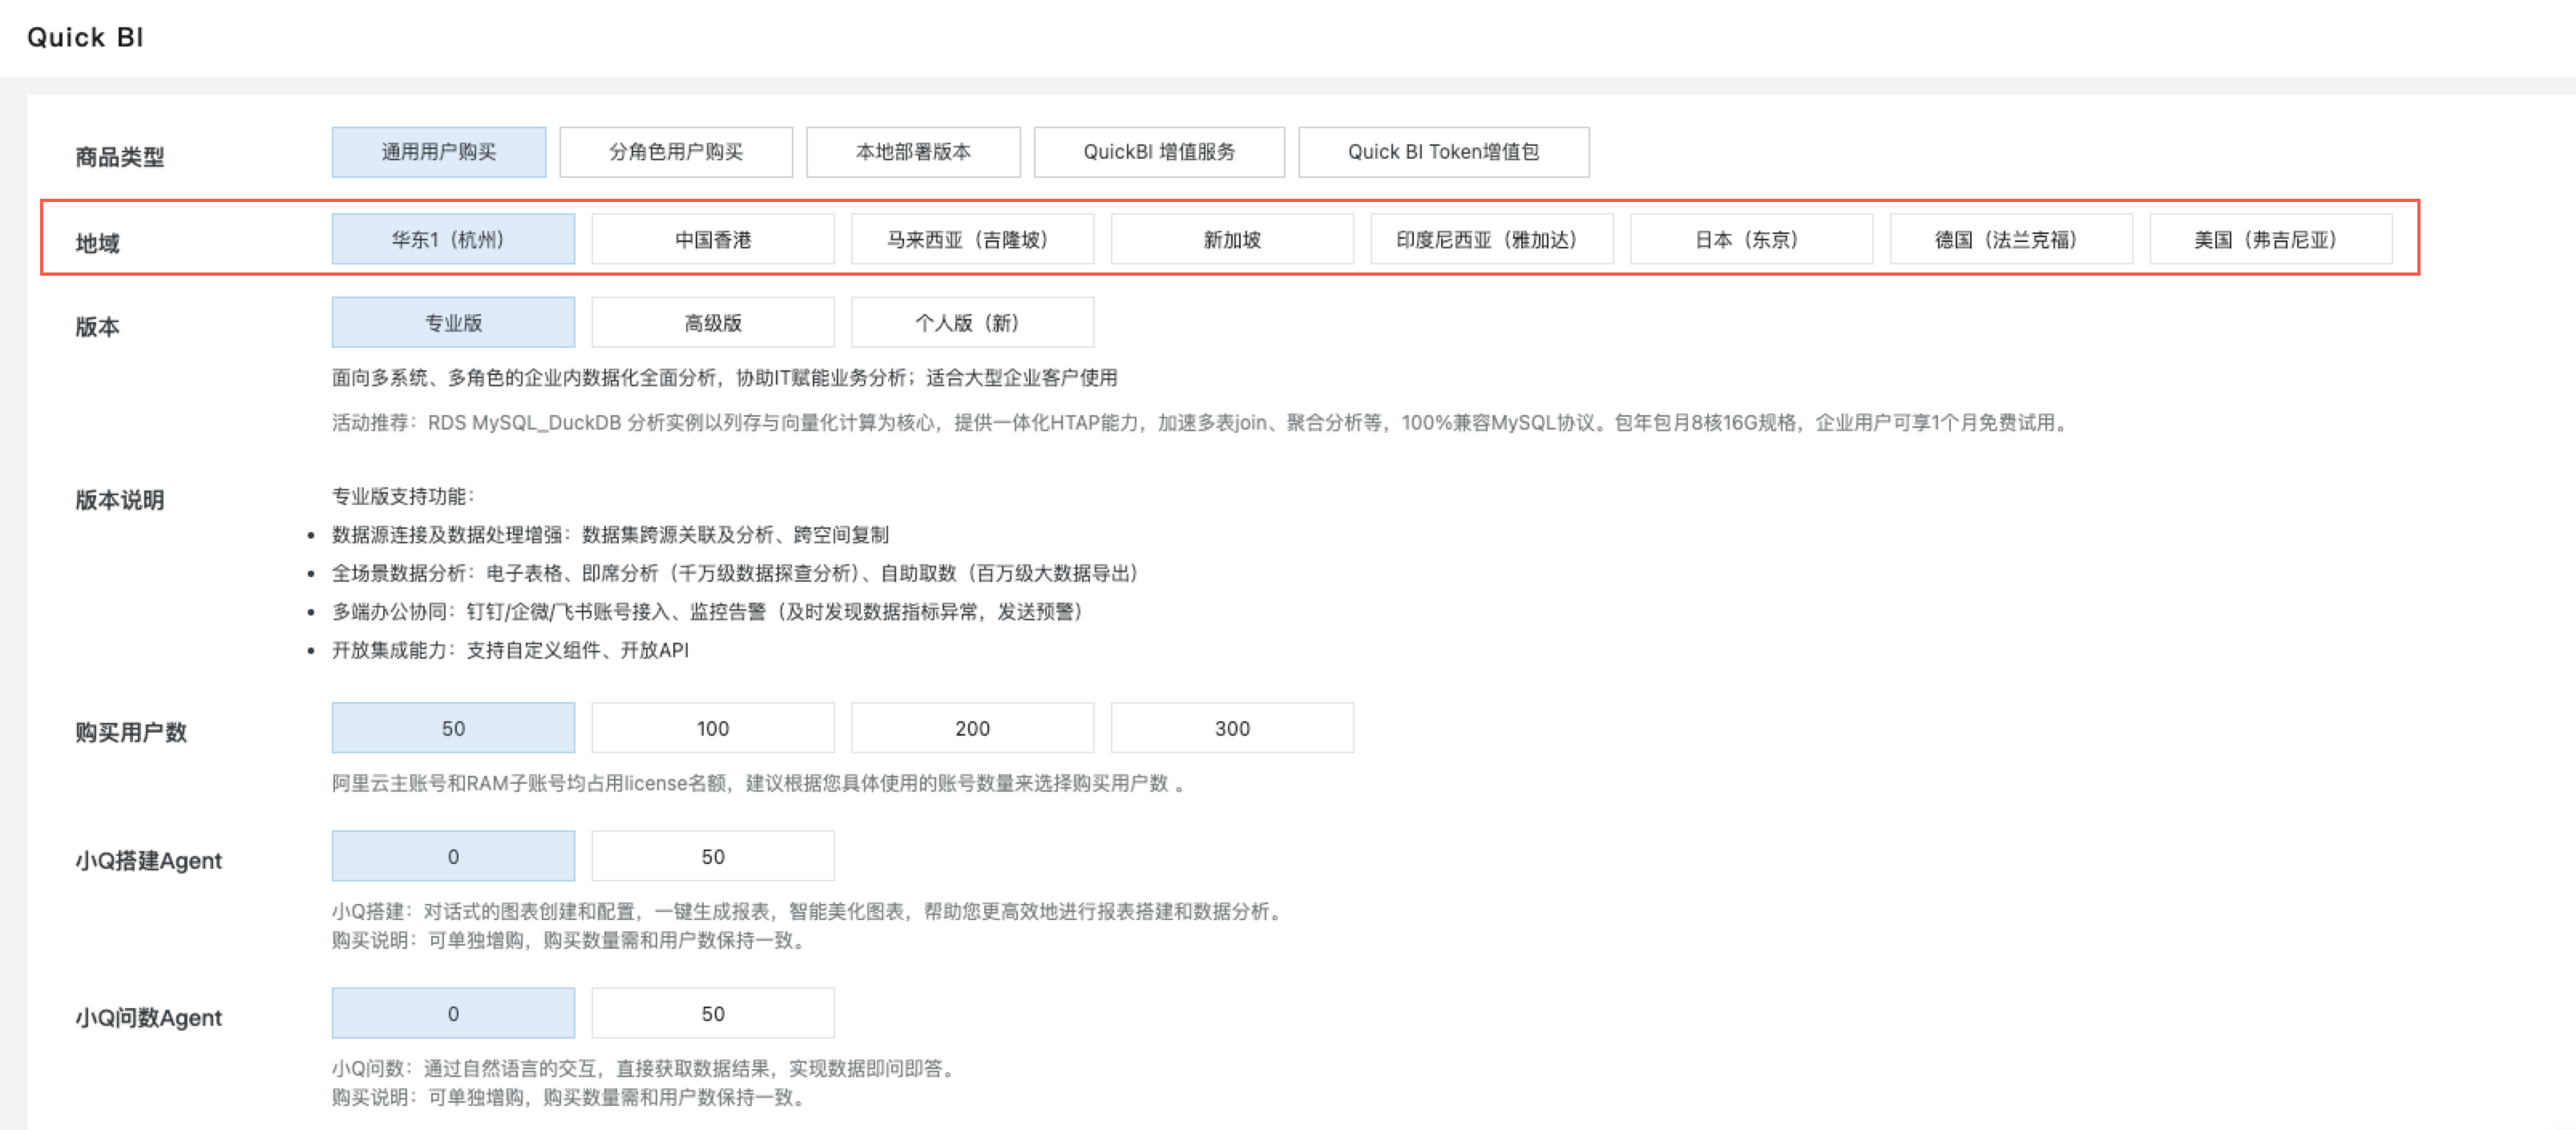Select 个人版（新）edition
Viewport: 2576px width, 1130px height.
pyautogui.click(x=971, y=323)
